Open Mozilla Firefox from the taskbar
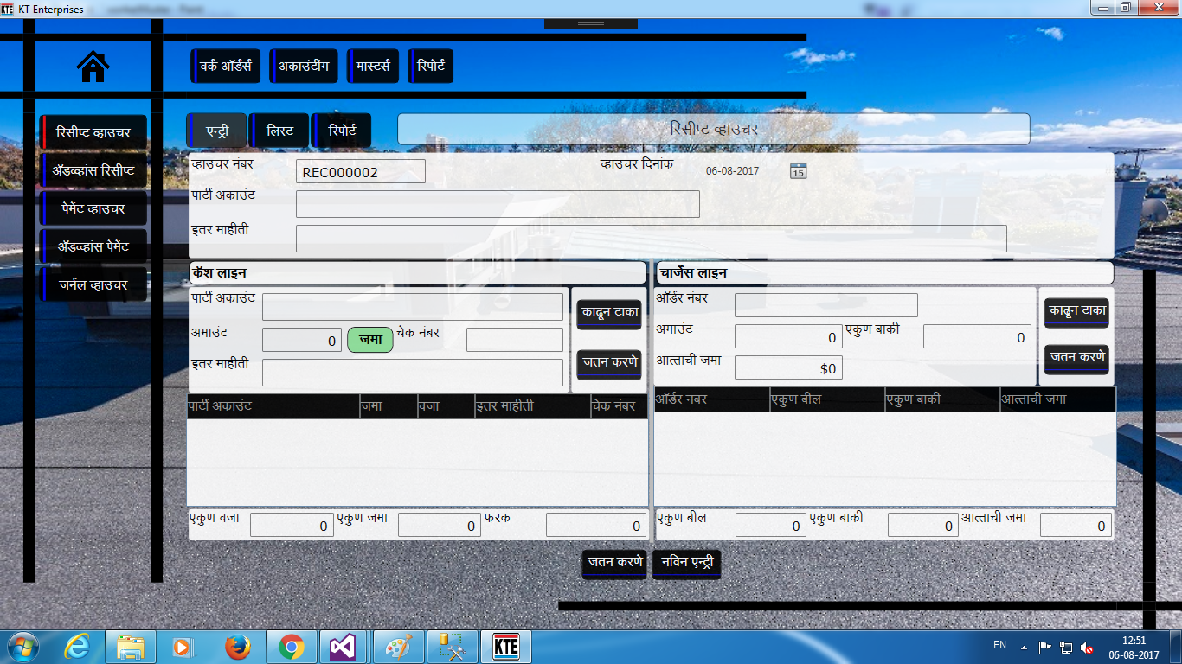Viewport: 1182px width, 664px height. coord(237,647)
